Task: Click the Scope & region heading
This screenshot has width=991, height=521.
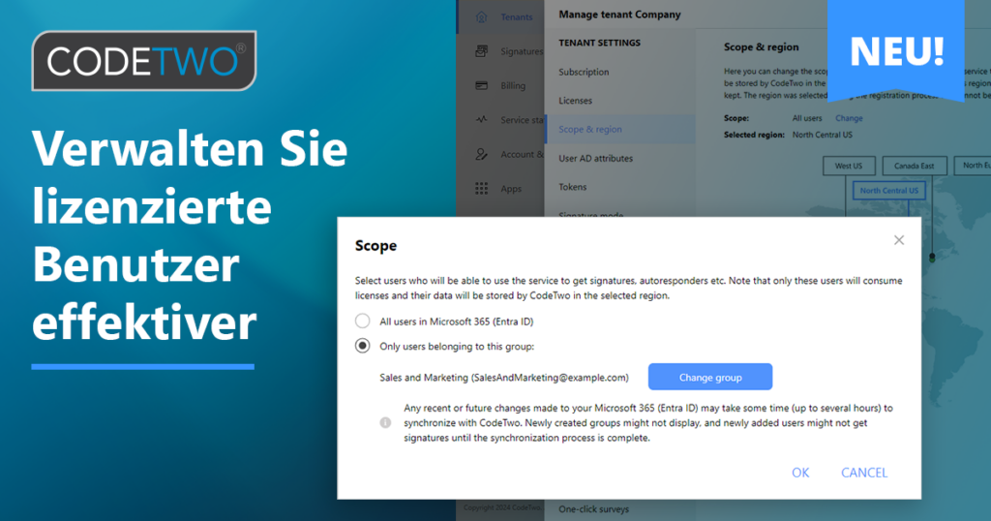Action: tap(761, 46)
